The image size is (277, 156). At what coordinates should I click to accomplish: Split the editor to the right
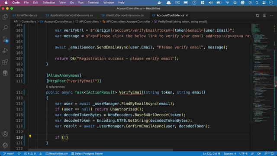[x=264, y=16]
